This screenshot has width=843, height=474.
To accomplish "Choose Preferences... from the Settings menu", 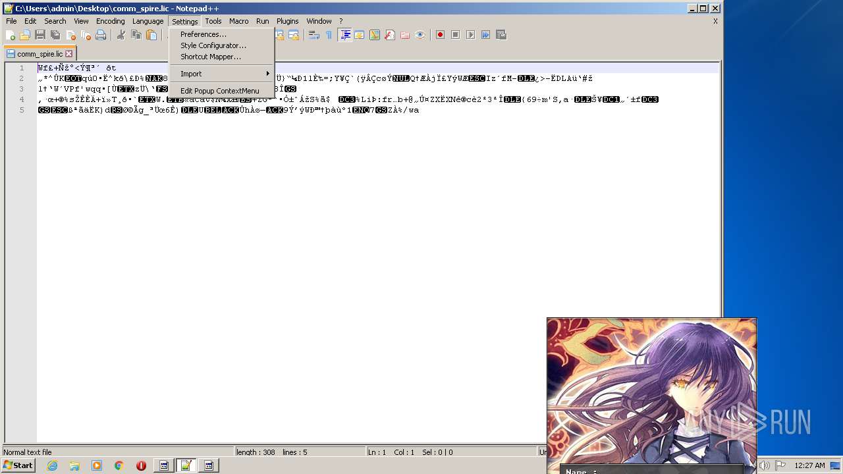I will click(x=221, y=34).
